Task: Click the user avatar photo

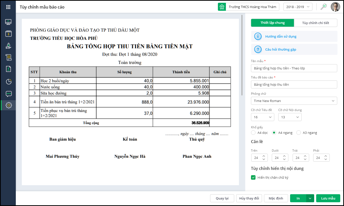Action: (335, 7)
